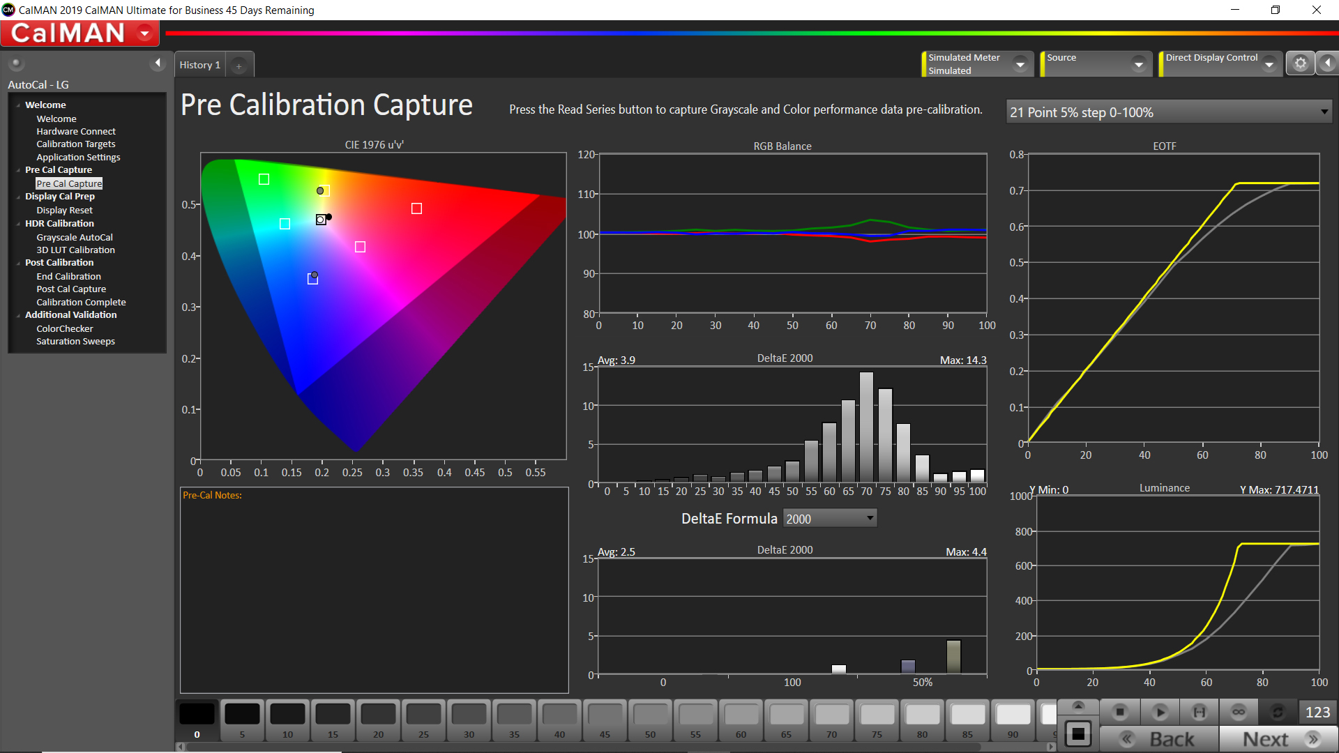Select the 5 percent grayscale swatch
The height and width of the screenshot is (753, 1339).
click(x=242, y=719)
